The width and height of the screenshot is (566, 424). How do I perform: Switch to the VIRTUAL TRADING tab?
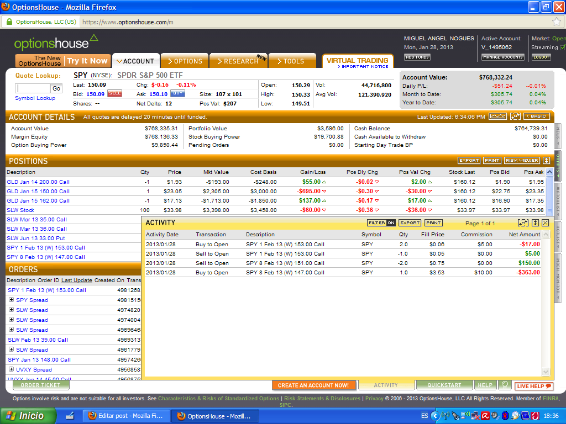(x=358, y=62)
